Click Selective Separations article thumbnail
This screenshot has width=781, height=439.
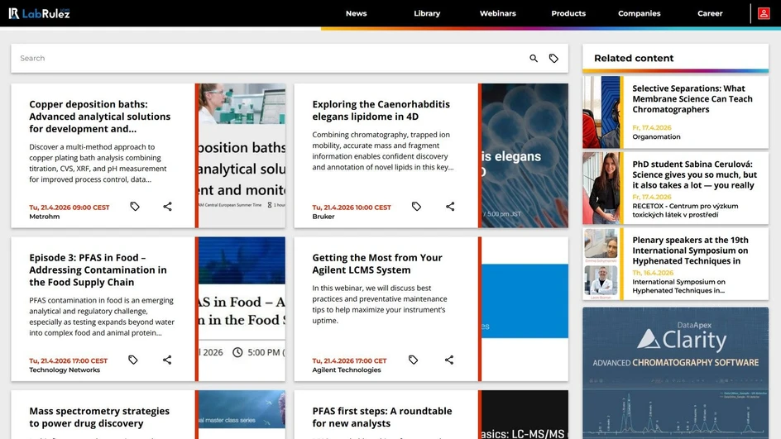[x=601, y=112]
